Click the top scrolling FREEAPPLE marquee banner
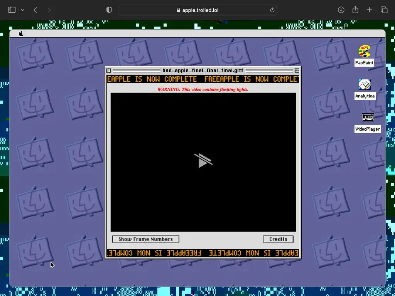Image resolution: width=395 pixels, height=296 pixels. (x=203, y=79)
